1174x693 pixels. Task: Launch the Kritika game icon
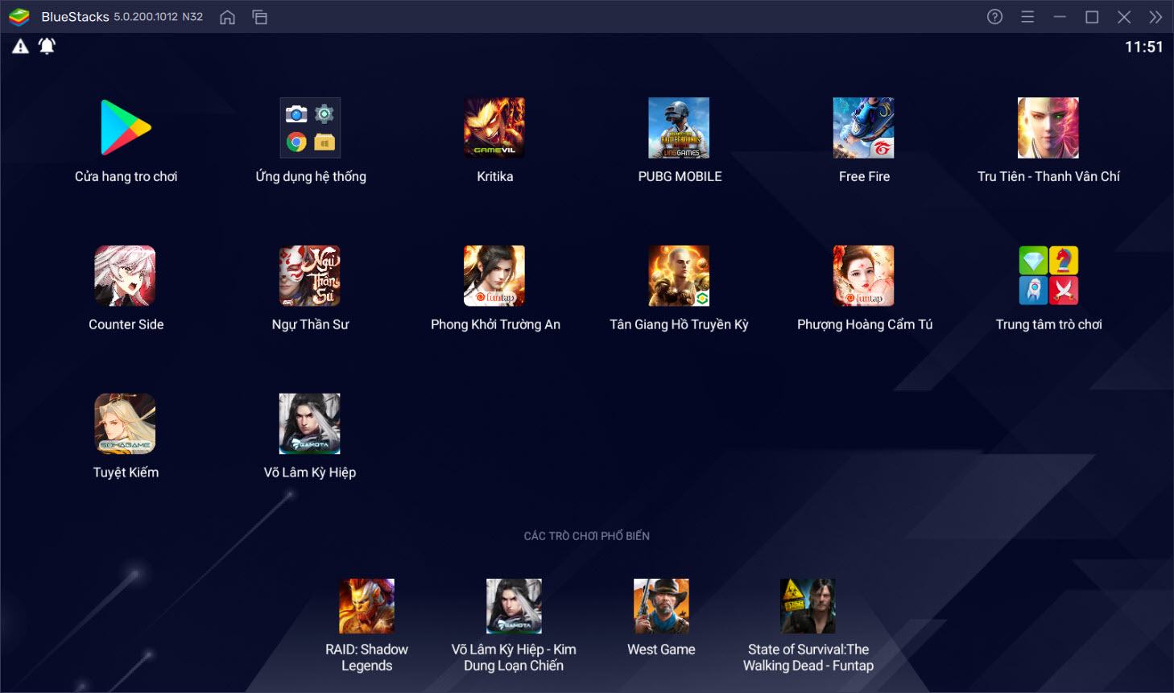(x=494, y=127)
